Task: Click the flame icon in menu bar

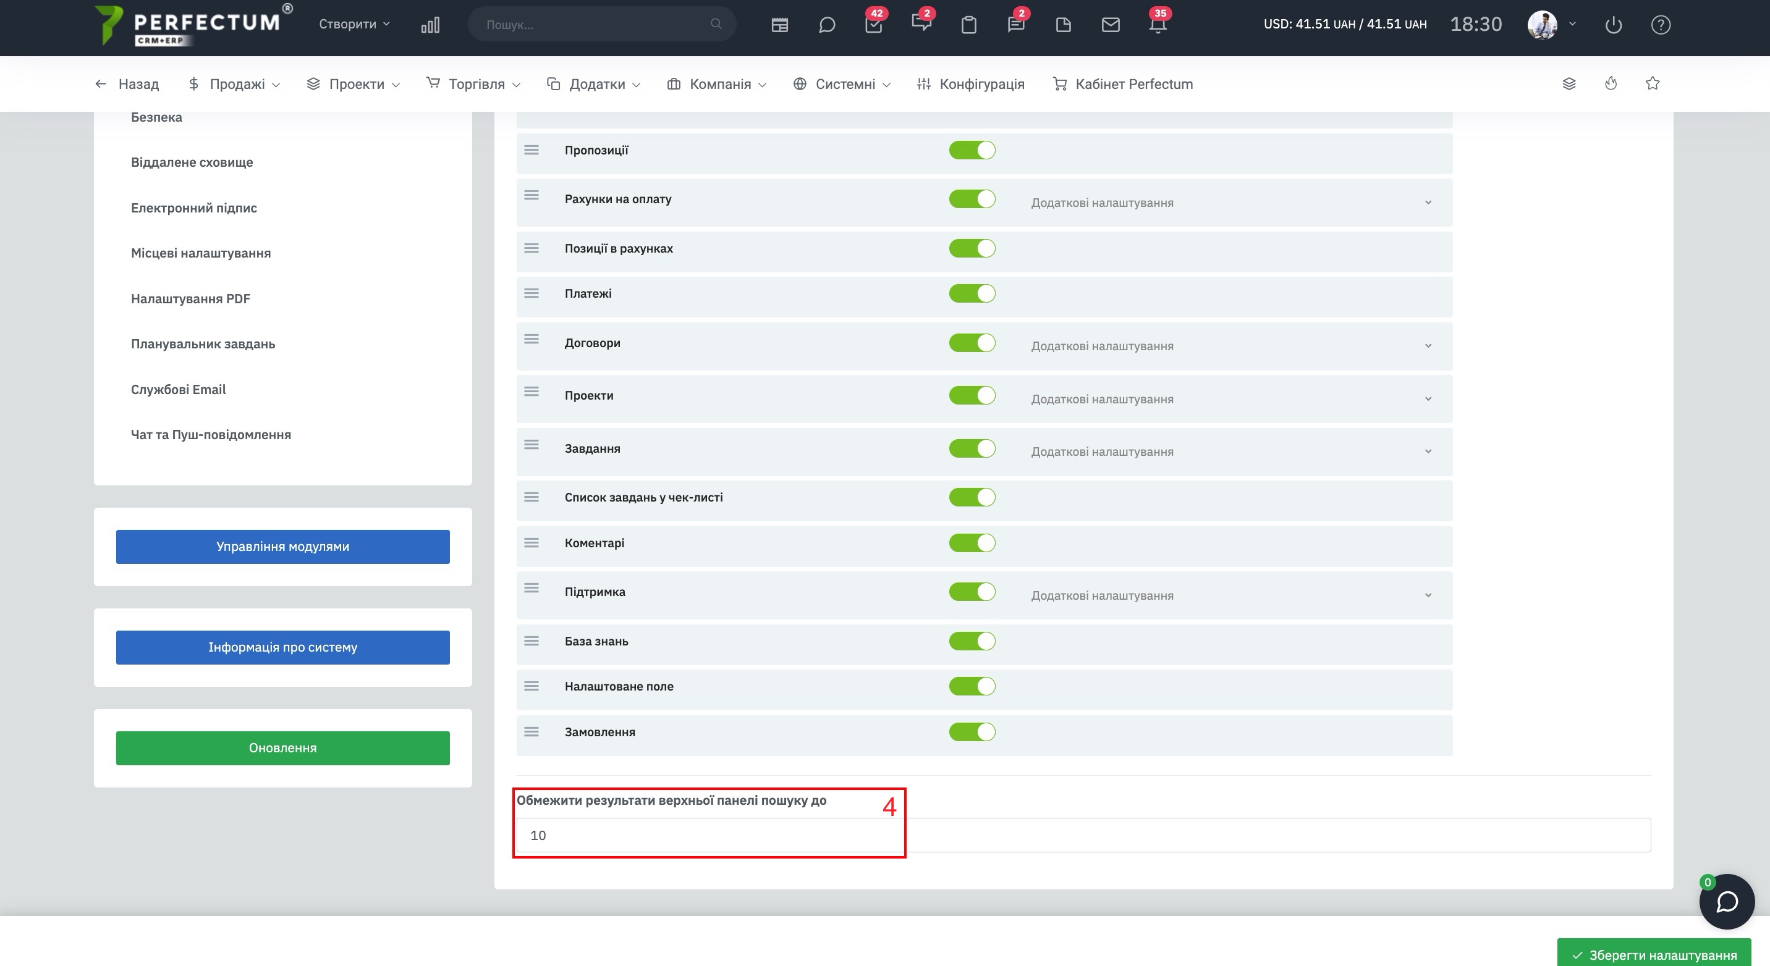Action: (x=1611, y=84)
